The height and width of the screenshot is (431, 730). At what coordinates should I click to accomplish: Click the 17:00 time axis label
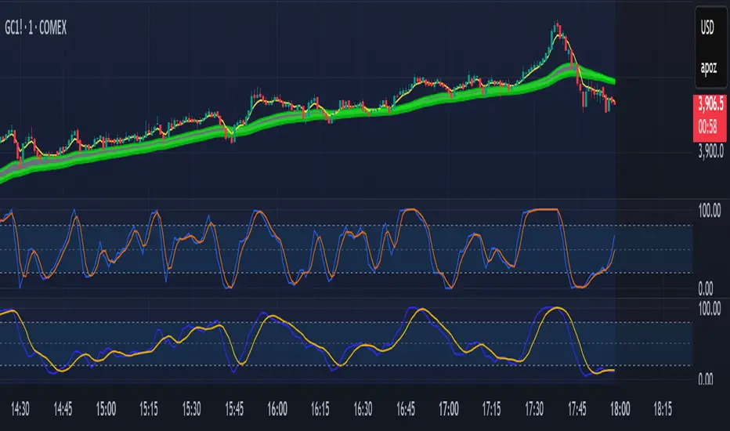448,409
